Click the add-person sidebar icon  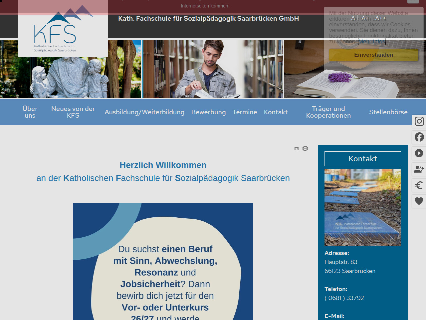pos(419,169)
